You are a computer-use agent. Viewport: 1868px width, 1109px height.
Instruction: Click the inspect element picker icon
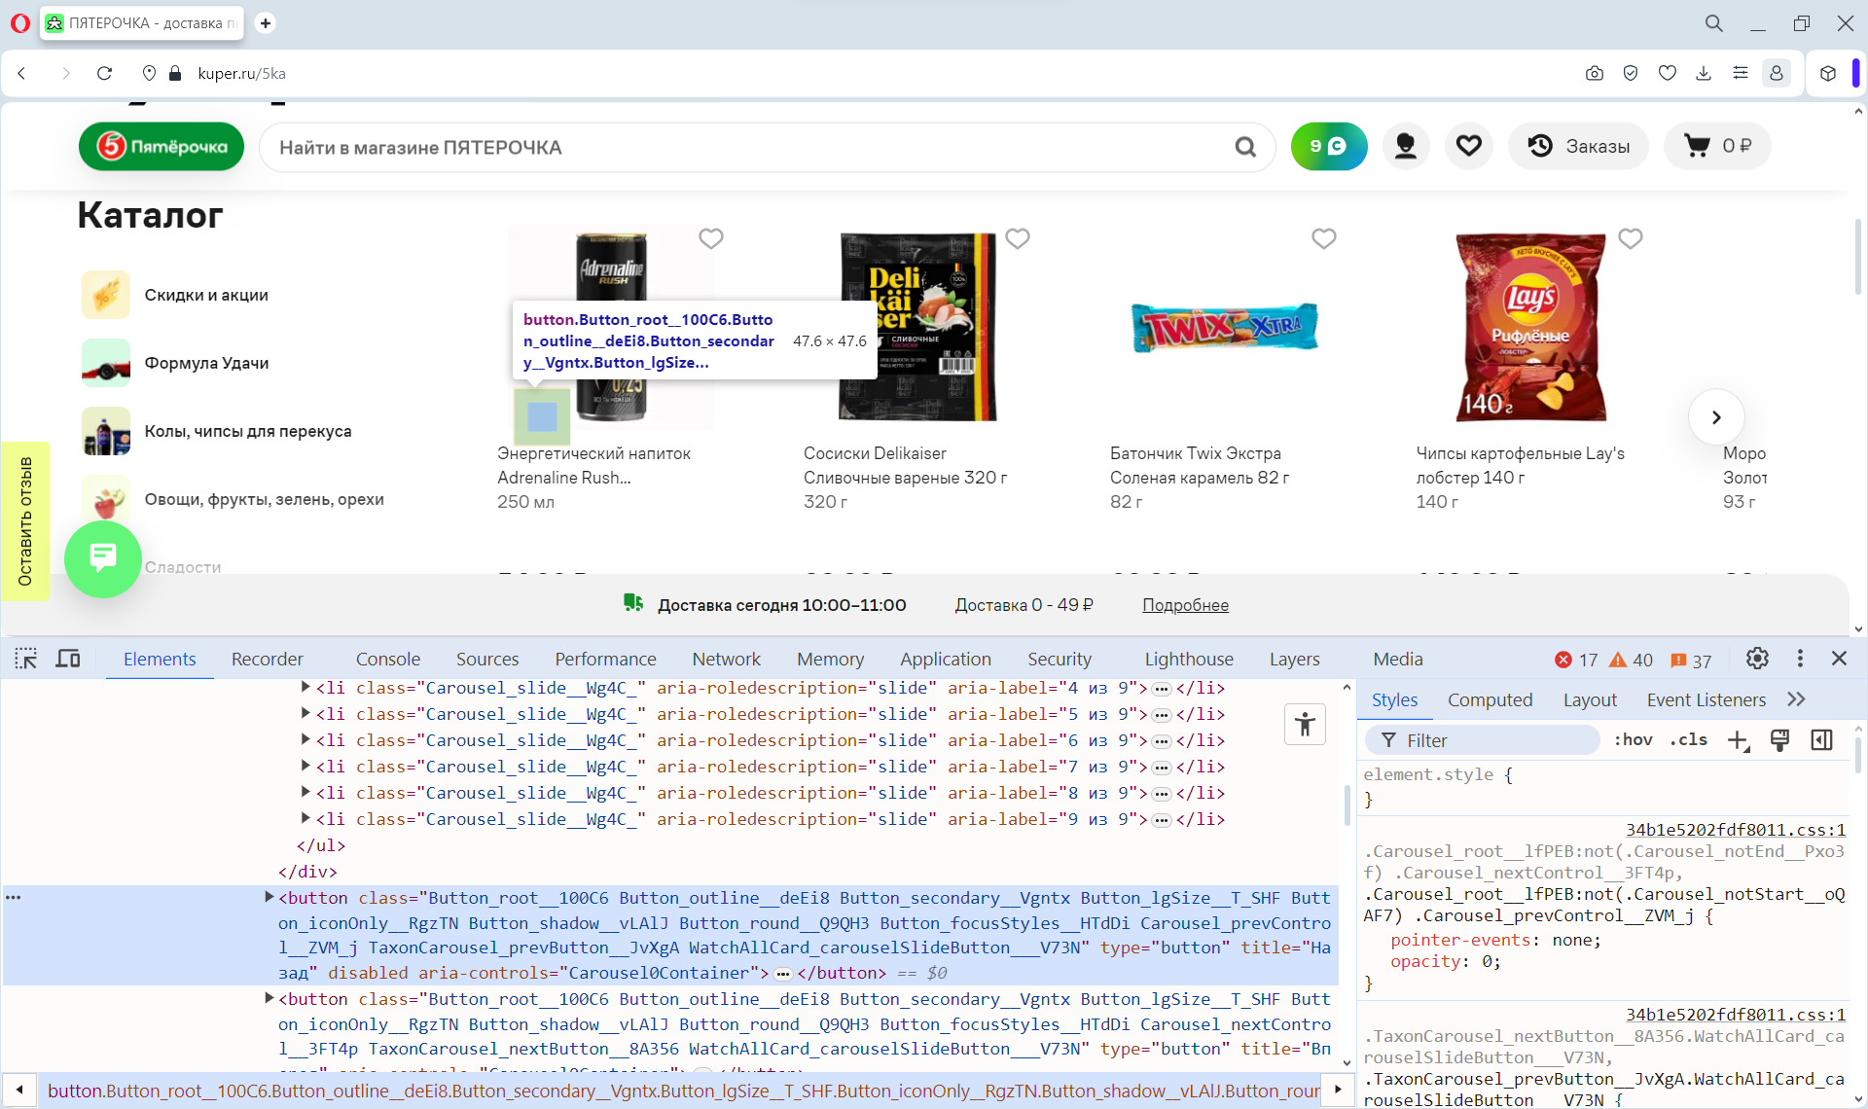coord(23,658)
